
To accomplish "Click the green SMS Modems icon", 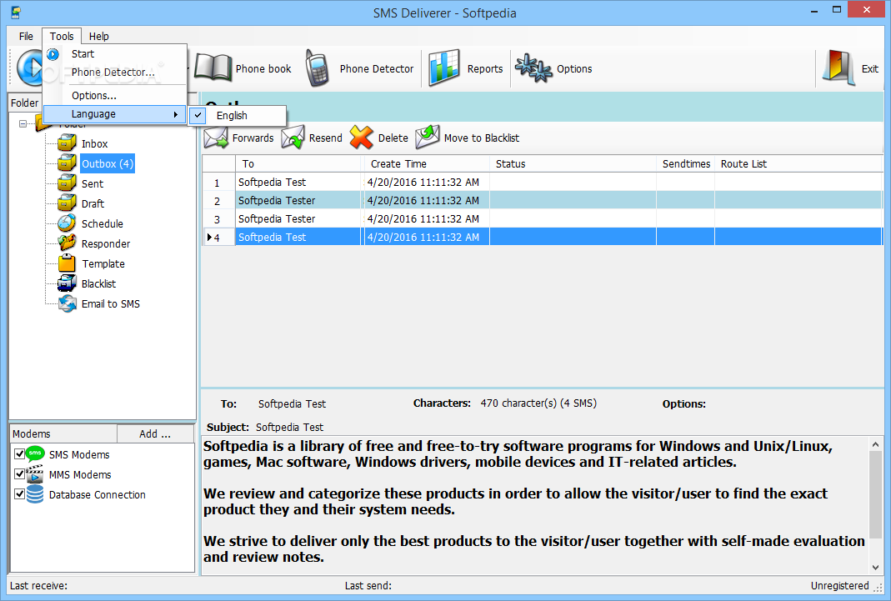I will [35, 453].
